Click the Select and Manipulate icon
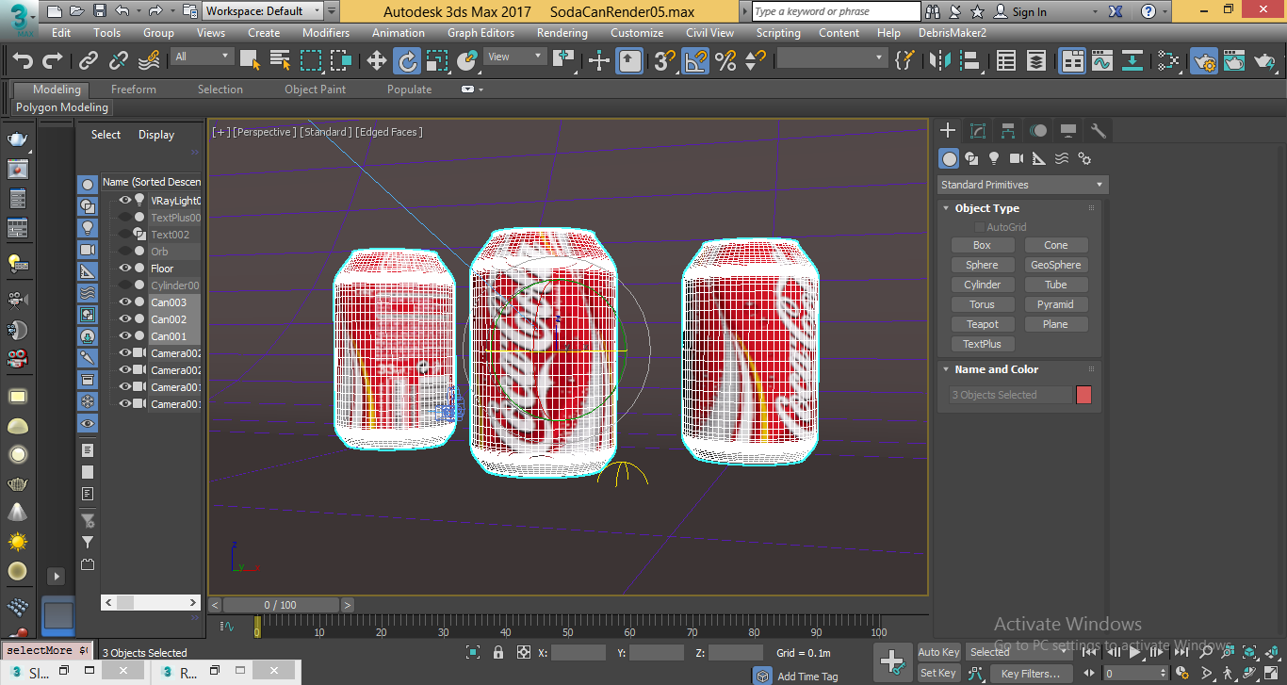The image size is (1287, 685). pyautogui.click(x=599, y=61)
